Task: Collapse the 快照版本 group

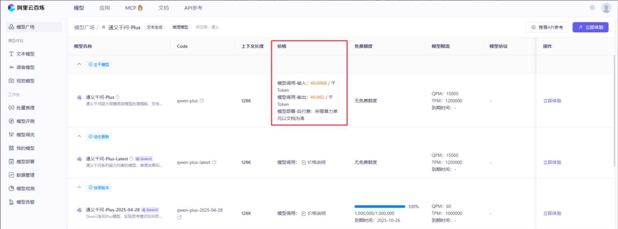Action: click(79, 188)
